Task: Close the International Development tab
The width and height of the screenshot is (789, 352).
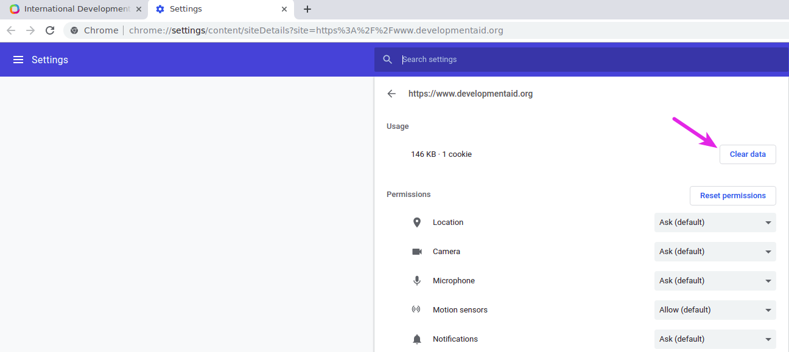Action: pyautogui.click(x=139, y=9)
